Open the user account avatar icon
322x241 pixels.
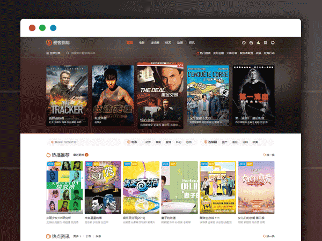(273, 42)
